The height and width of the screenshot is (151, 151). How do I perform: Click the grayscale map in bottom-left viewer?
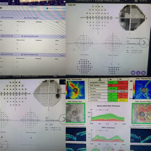pyautogui.click(x=48, y=93)
